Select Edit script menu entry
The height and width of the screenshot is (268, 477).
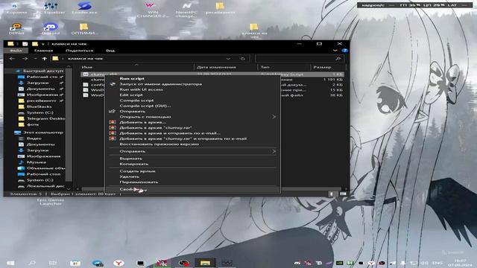point(131,95)
